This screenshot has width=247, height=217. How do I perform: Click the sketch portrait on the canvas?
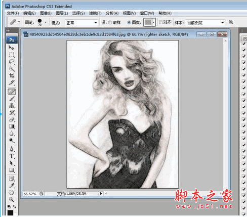point(122,114)
